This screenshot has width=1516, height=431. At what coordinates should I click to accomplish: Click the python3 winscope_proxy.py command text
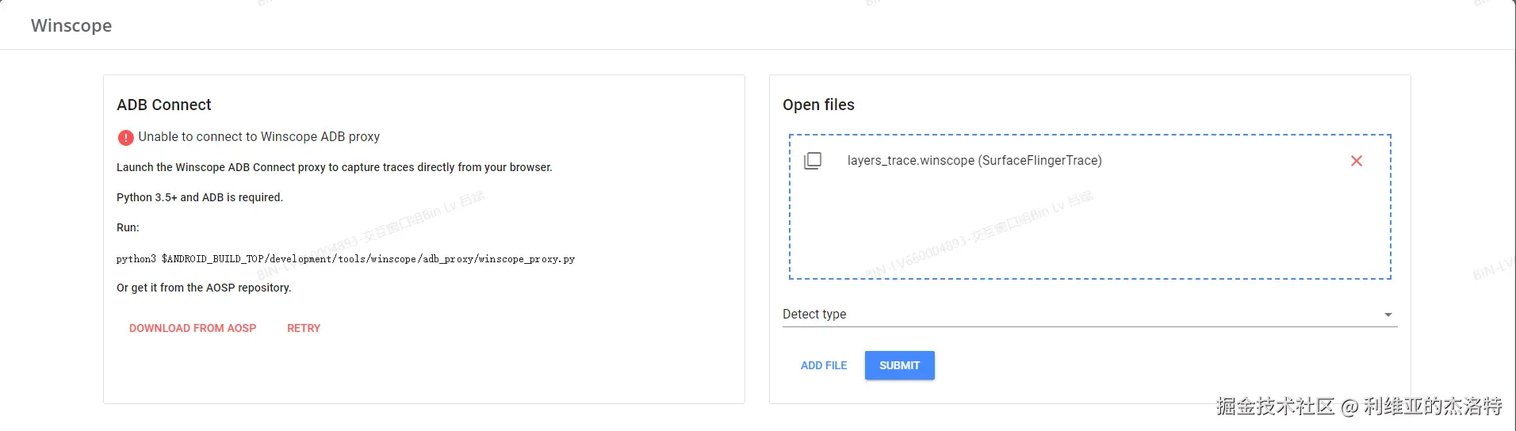345,259
